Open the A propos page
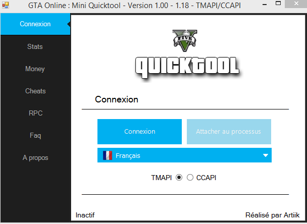 click(35, 157)
